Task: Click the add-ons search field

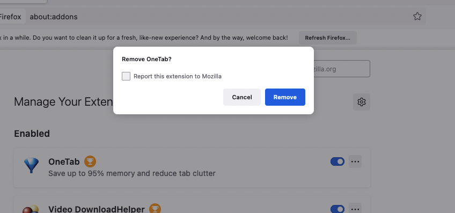Action: 342,69
